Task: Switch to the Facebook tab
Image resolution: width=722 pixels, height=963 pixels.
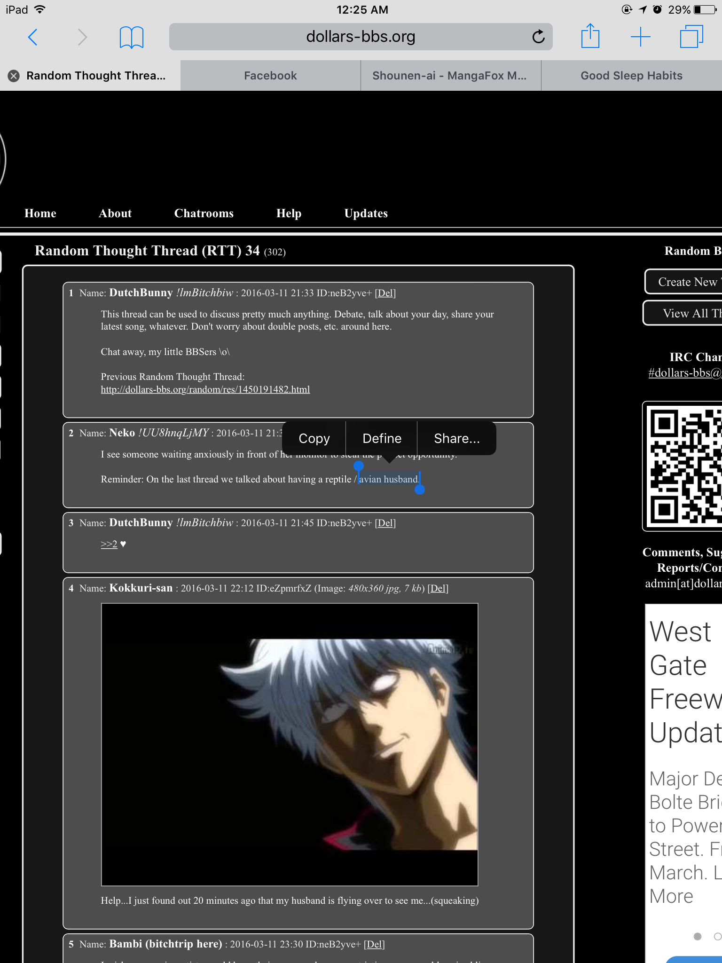Action: (x=270, y=76)
